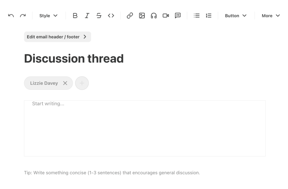Open Edit email header / footer settings
The height and width of the screenshot is (189, 288).
(x=57, y=37)
